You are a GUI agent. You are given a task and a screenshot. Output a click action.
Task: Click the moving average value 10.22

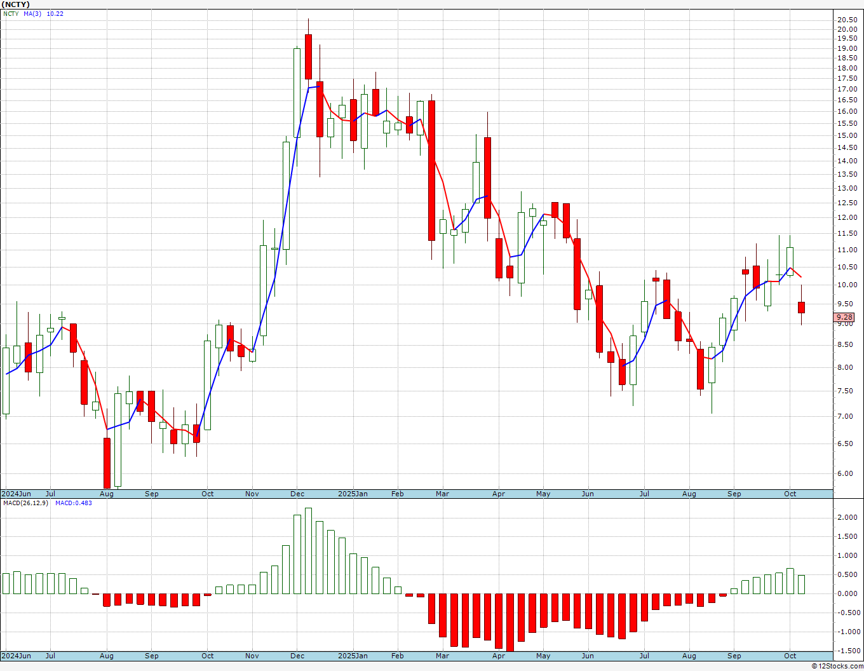click(55, 13)
